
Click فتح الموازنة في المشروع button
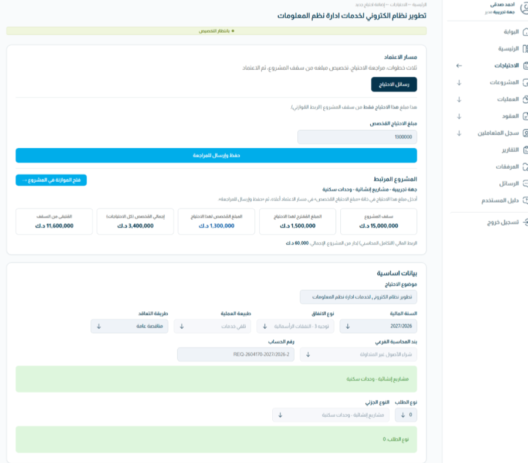pos(51,180)
